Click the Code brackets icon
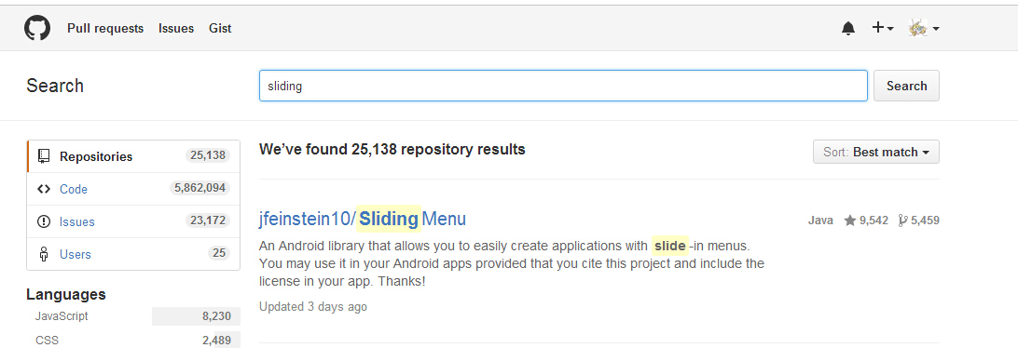This screenshot has height=348, width=1018. point(44,189)
